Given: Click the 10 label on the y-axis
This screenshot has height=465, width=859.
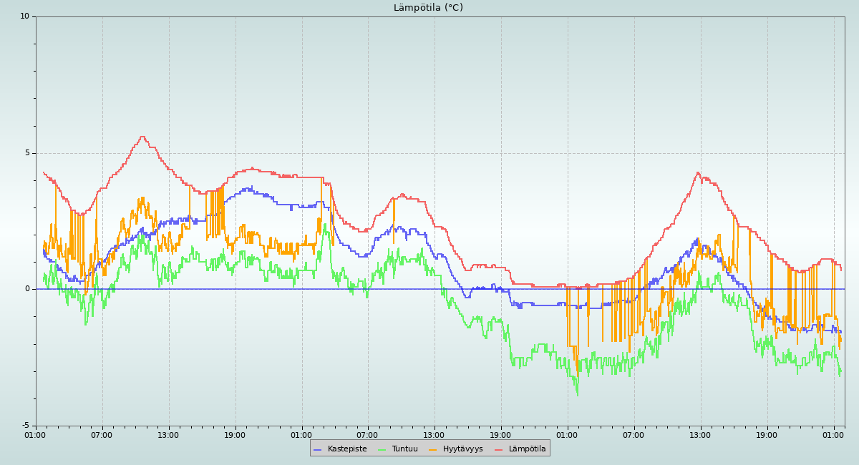Looking at the screenshot, I should (x=24, y=16).
